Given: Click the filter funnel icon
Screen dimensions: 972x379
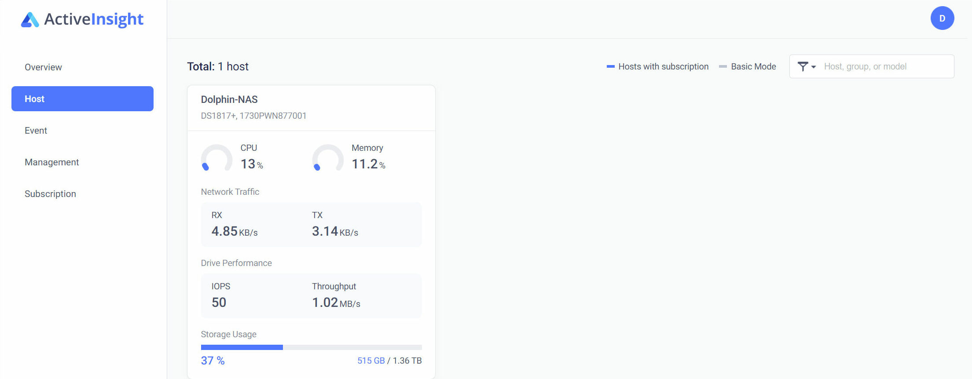Looking at the screenshot, I should click(803, 66).
